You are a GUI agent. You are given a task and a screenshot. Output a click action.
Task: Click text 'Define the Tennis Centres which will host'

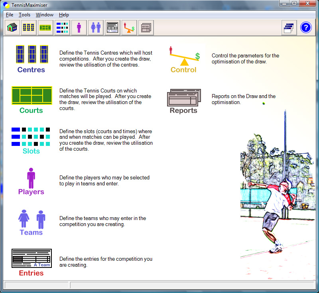click(x=106, y=53)
